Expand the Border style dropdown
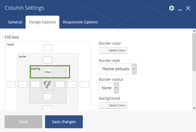This screenshot has width=196, height=132. pos(118,69)
